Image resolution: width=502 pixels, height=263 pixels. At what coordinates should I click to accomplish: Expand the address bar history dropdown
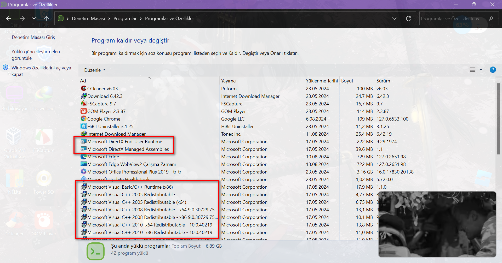394,19
